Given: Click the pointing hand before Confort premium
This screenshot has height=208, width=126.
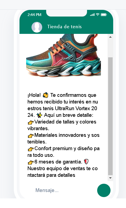Looking at the screenshot, I should 31,149.
